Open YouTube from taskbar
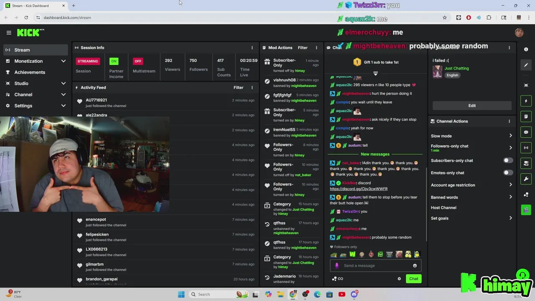The height and width of the screenshot is (301, 535). click(x=341, y=294)
